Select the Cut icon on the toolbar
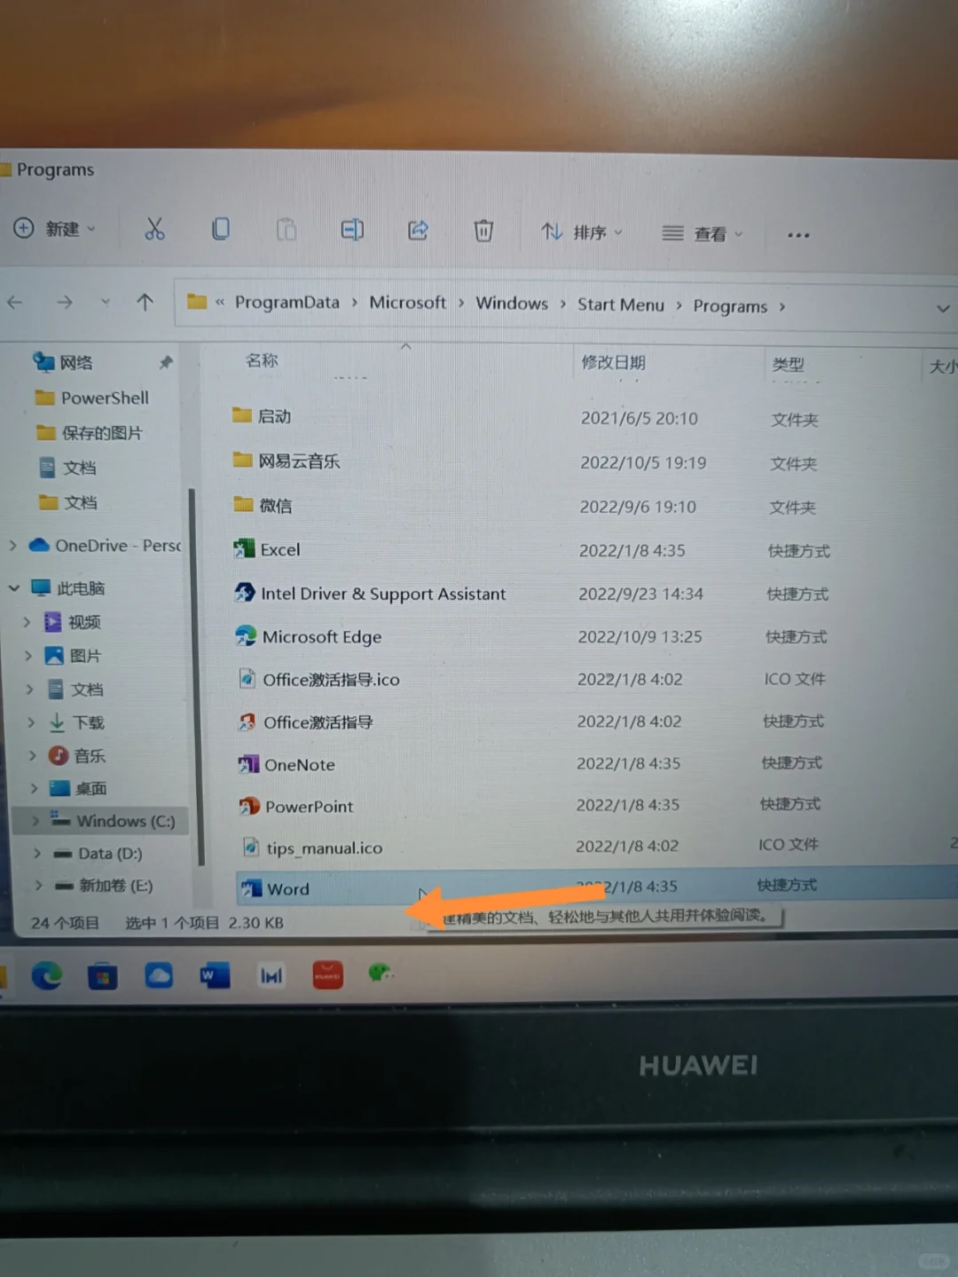Screen dimensions: 958x1277 click(155, 229)
